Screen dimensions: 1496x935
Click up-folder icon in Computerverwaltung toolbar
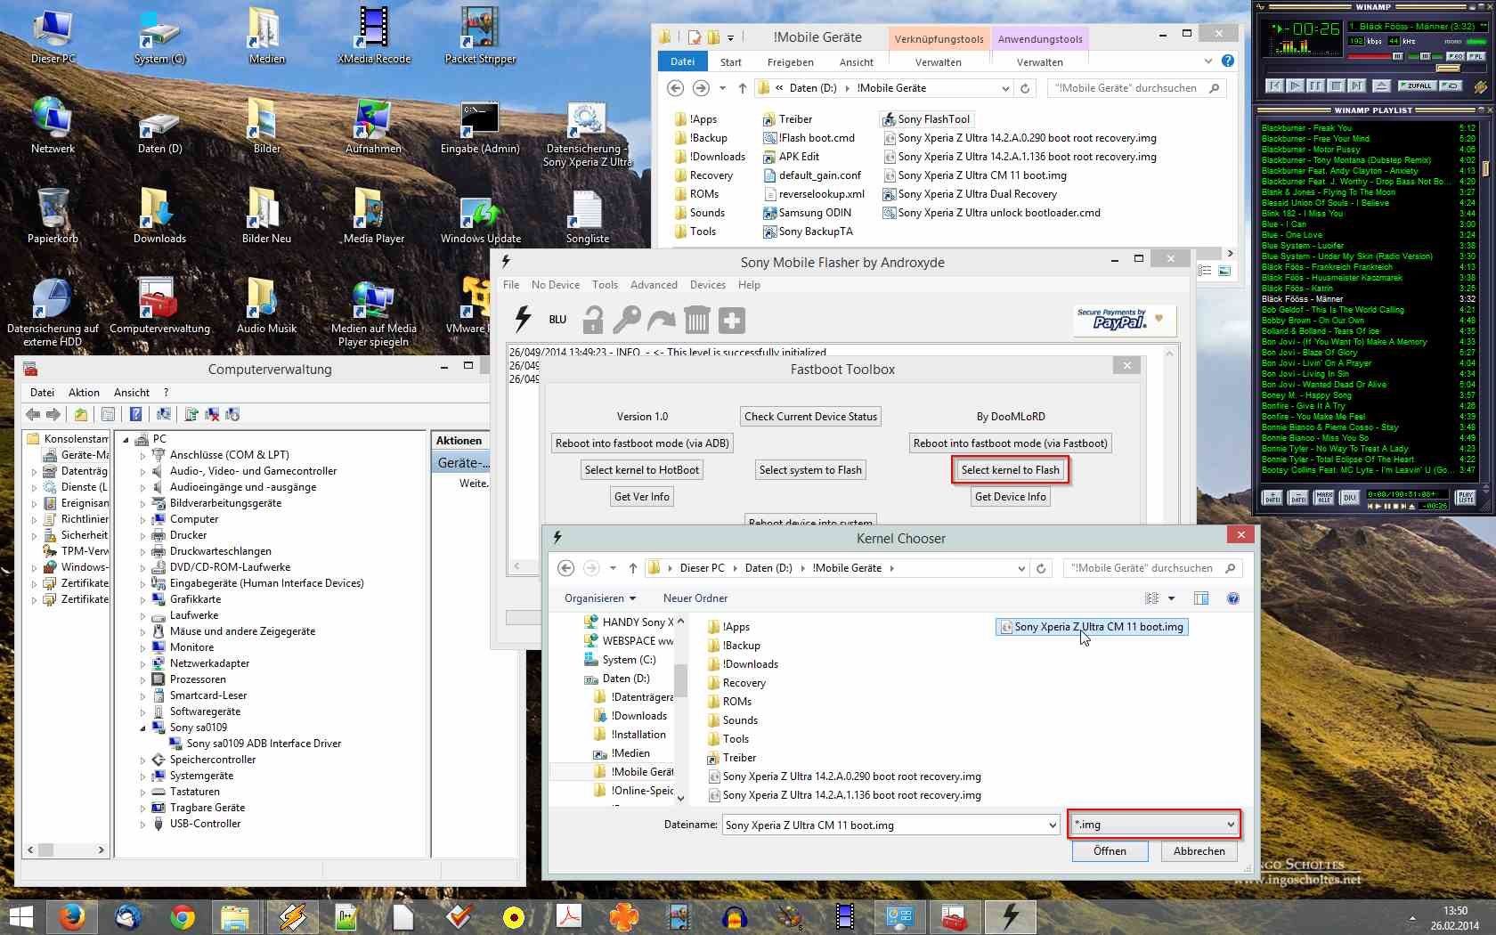point(81,414)
